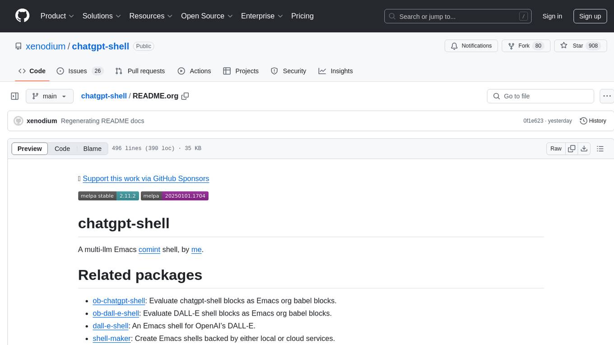Open the GitHub home logo
The height and width of the screenshot is (345, 614).
coord(23,16)
